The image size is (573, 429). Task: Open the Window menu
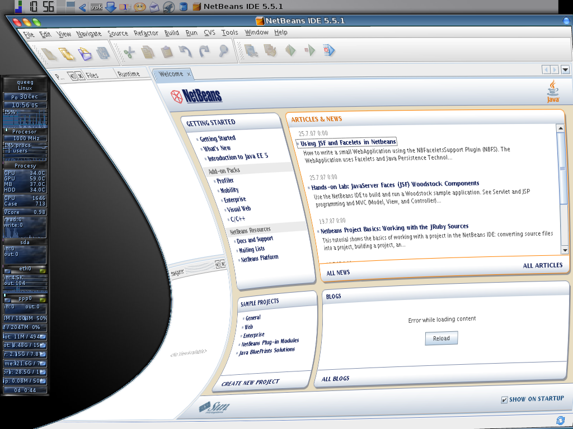(x=256, y=32)
